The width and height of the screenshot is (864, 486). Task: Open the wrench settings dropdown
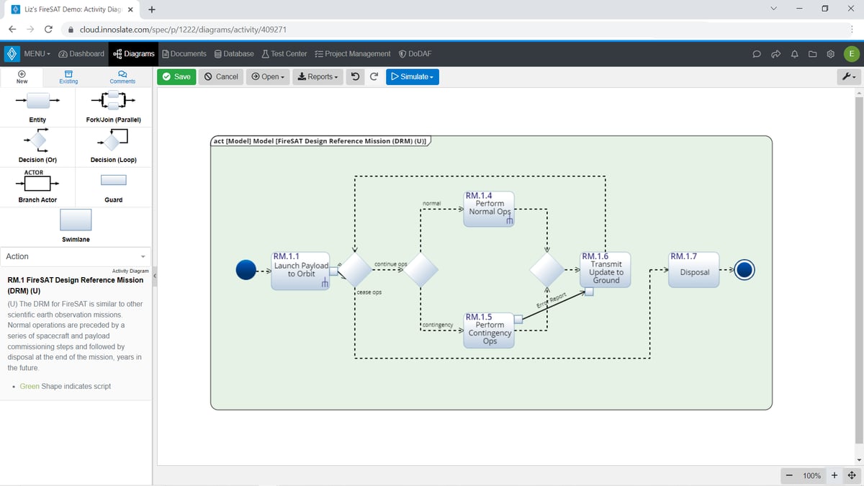click(x=849, y=76)
